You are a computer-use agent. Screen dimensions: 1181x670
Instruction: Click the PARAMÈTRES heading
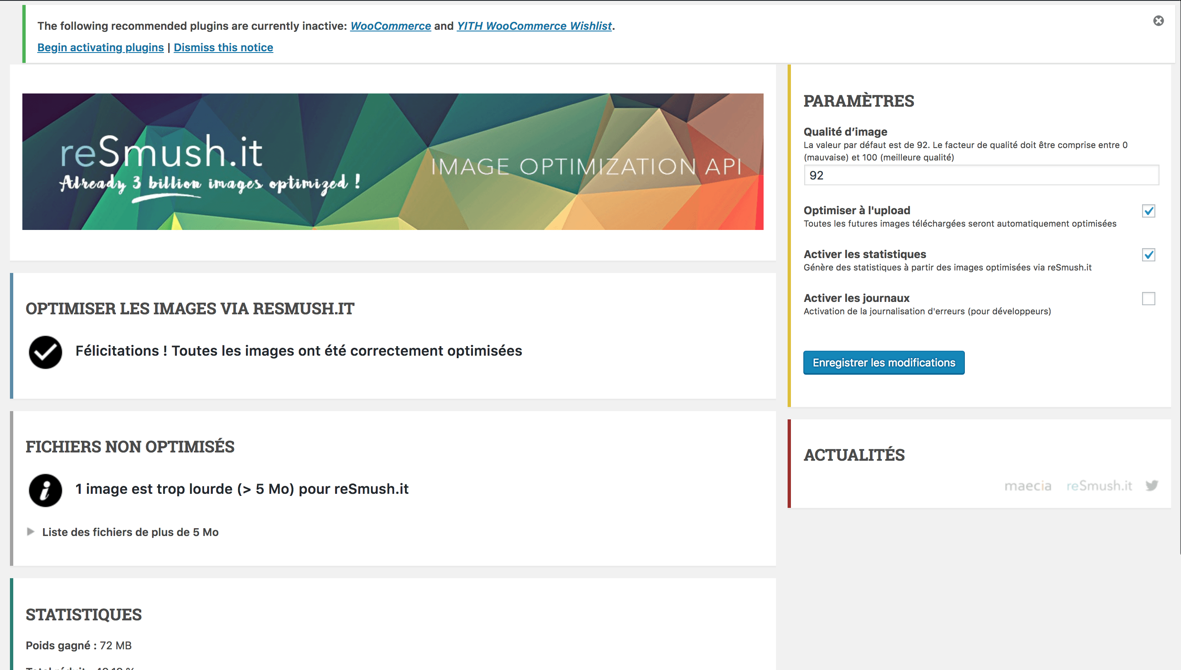pos(858,101)
